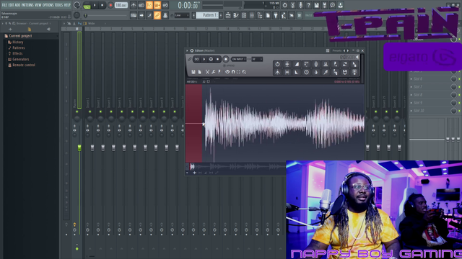Click Edison scissors edit icon
The width and height of the screenshot is (462, 259).
(x=207, y=72)
